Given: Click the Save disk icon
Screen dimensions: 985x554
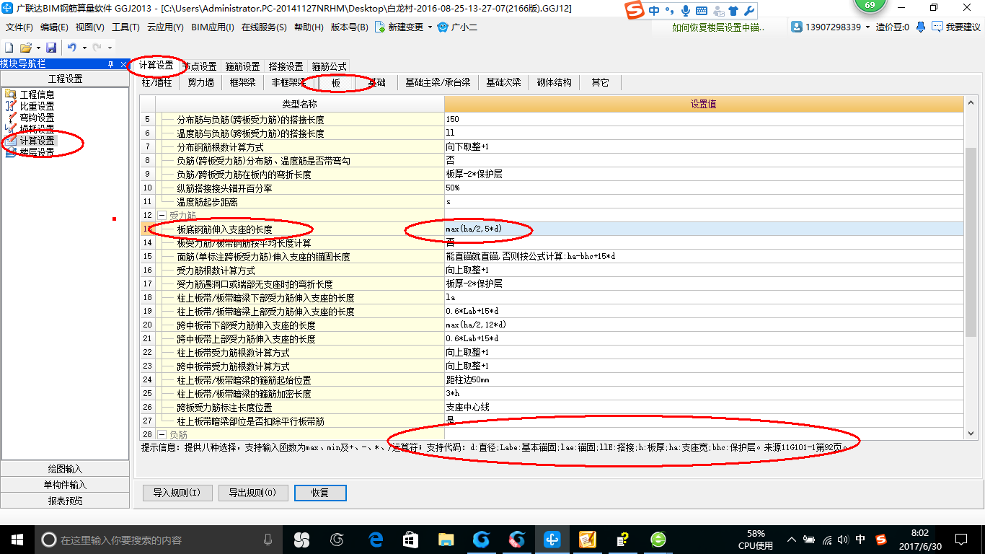Looking at the screenshot, I should pos(51,48).
